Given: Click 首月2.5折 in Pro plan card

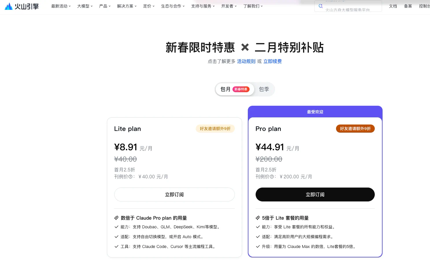Looking at the screenshot, I should tap(266, 170).
